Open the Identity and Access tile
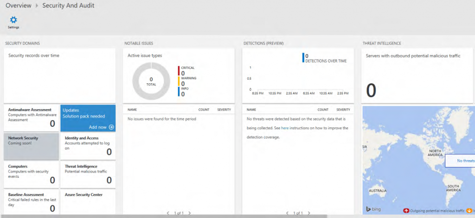The image size is (475, 218). 88,146
